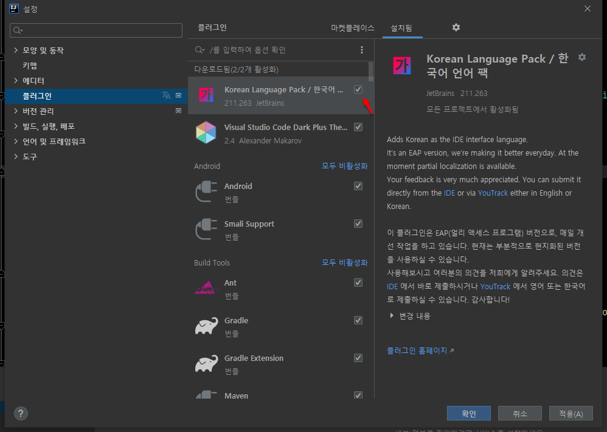Select the 설치됨 tab
607x432 pixels.
(x=401, y=28)
